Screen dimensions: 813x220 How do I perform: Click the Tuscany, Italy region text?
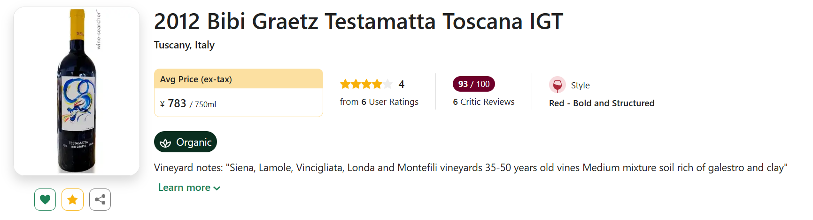(184, 45)
